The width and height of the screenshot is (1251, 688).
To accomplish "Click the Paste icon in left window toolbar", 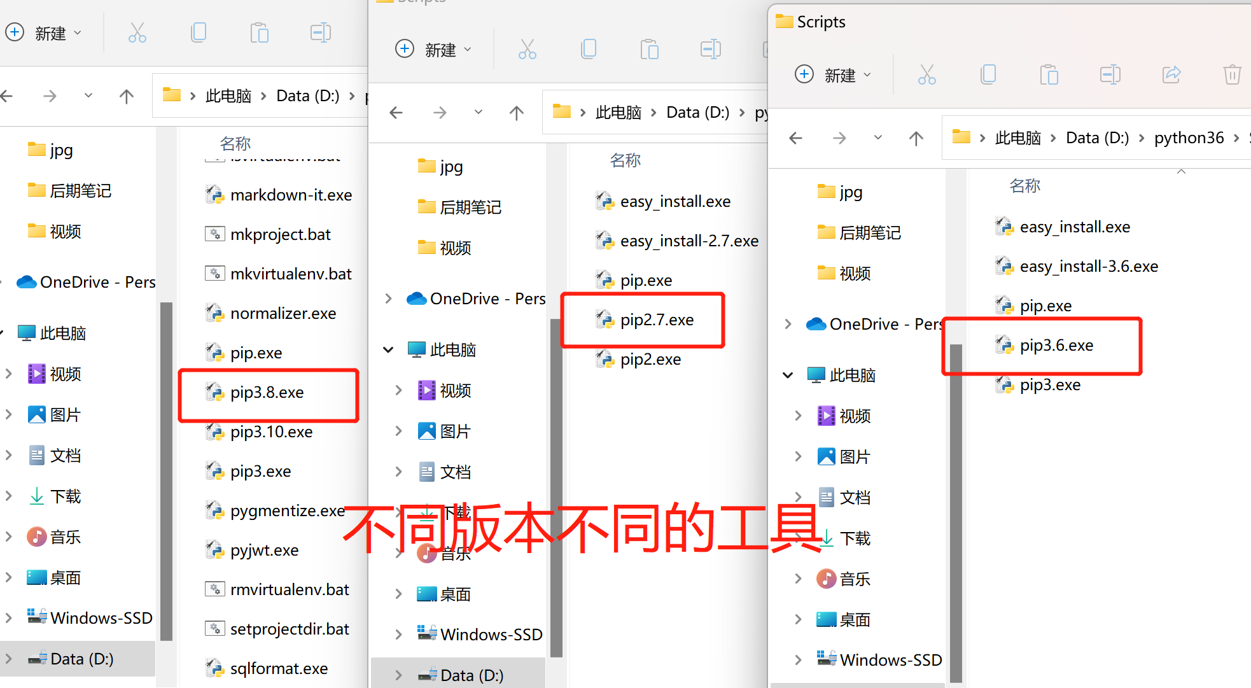I will 259,32.
